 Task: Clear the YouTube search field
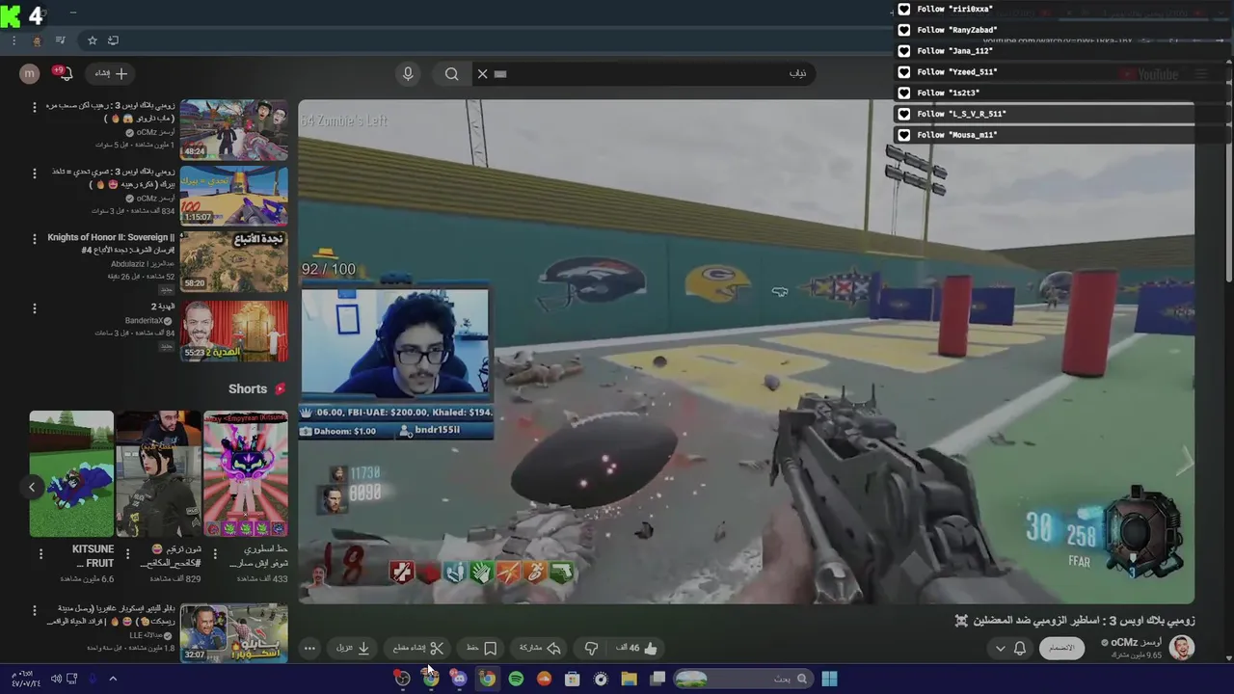click(x=483, y=73)
